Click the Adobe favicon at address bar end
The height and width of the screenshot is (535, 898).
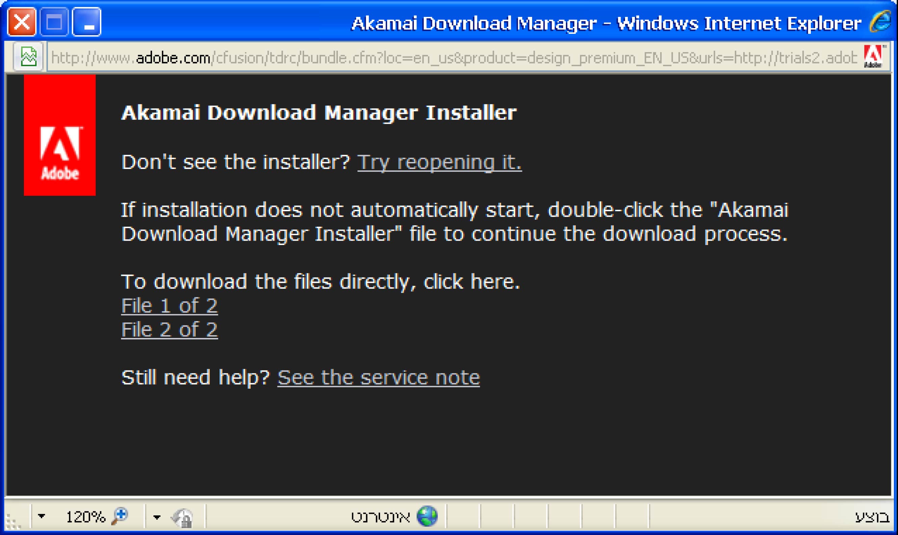tap(873, 56)
